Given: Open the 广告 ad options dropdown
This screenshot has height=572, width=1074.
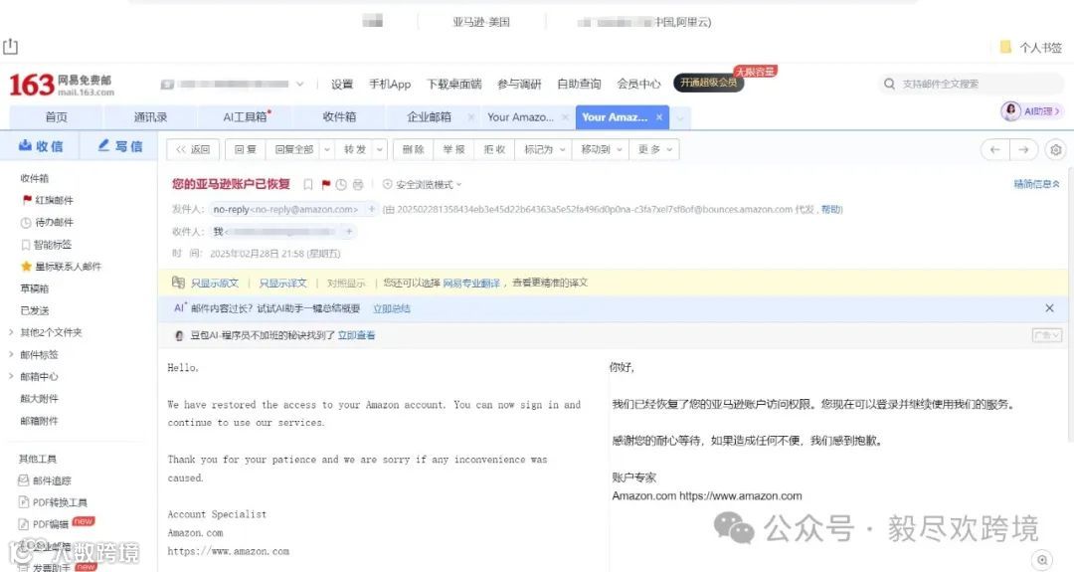Looking at the screenshot, I should (x=1046, y=335).
